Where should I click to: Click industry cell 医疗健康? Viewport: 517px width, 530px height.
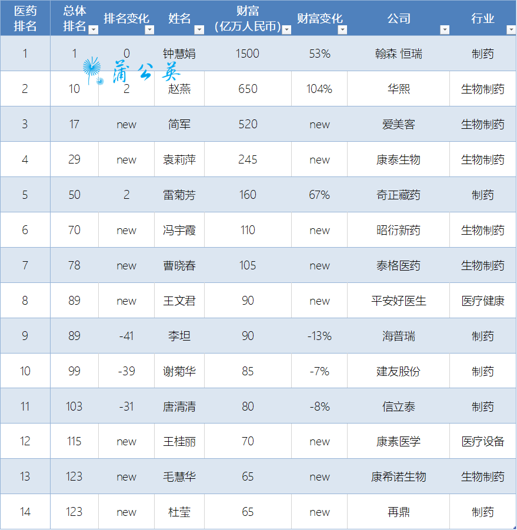[483, 301]
